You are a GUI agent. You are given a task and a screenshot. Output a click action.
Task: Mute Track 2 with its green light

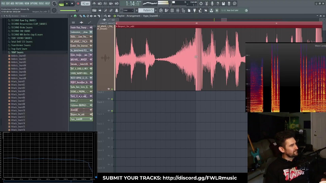[x=112, y=99]
